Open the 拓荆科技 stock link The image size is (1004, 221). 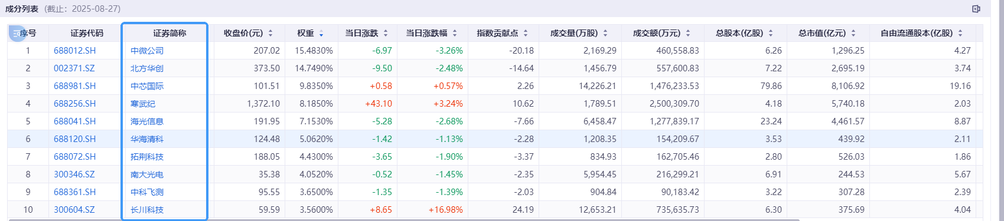coord(147,157)
